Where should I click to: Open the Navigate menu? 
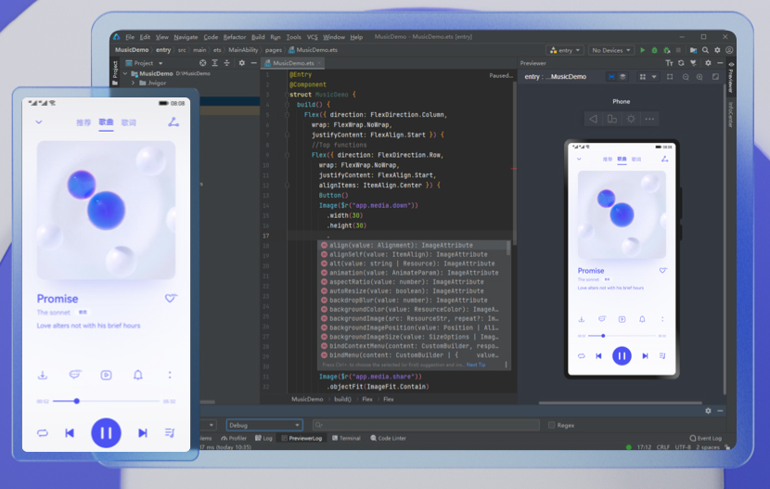[186, 37]
